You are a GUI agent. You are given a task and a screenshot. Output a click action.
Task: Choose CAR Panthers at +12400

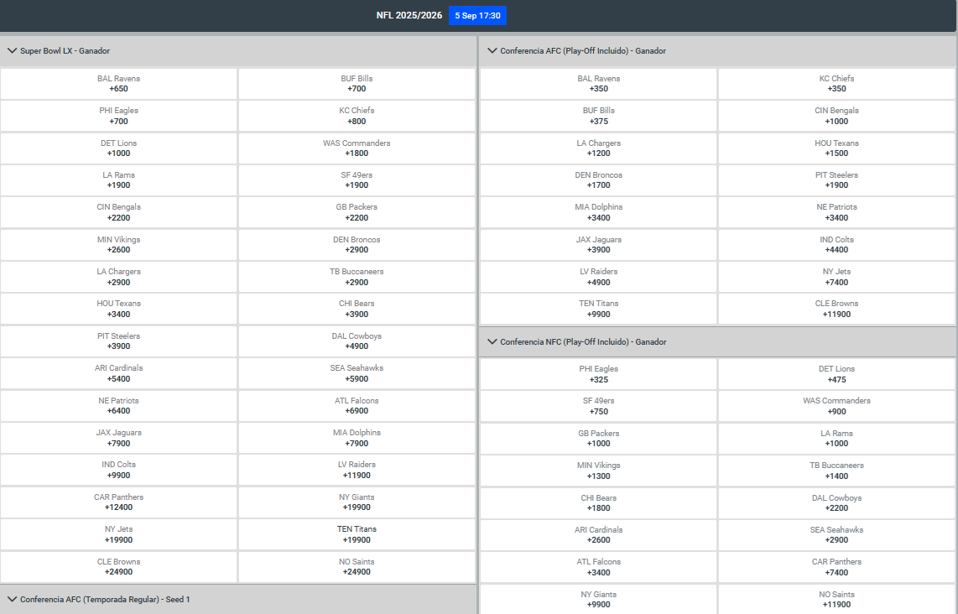[x=118, y=502]
